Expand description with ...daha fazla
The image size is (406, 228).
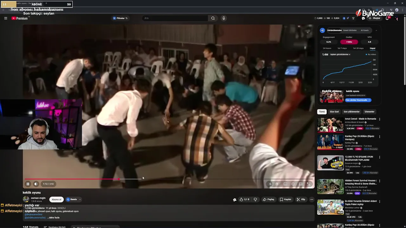click(x=53, y=218)
